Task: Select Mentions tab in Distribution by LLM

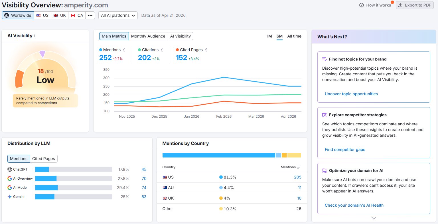Action: point(19,159)
